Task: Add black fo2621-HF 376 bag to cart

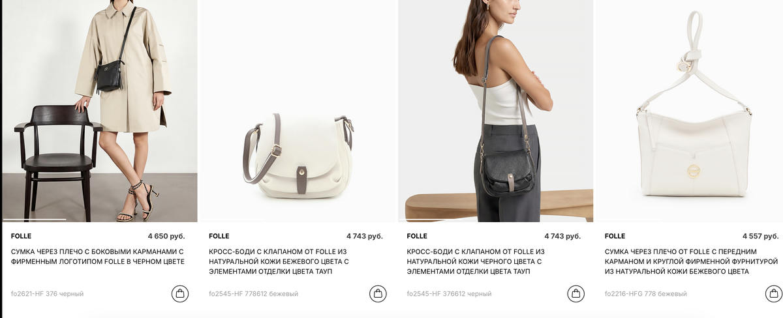Action: coord(180,294)
